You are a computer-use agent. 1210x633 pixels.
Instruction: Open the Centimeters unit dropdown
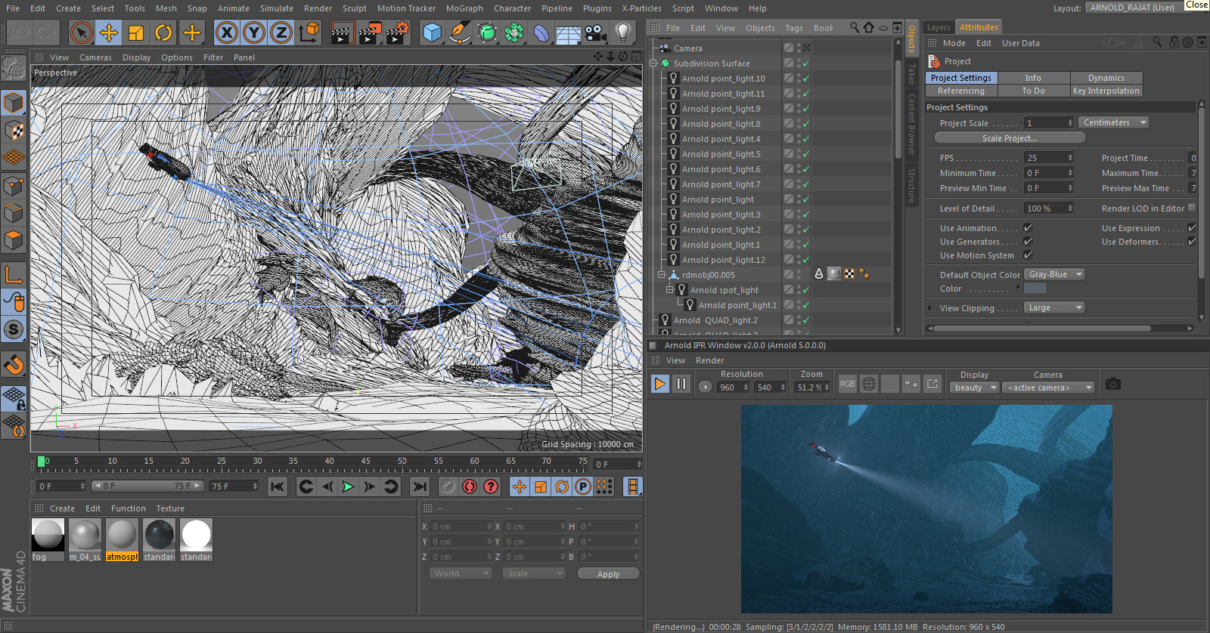click(1114, 122)
